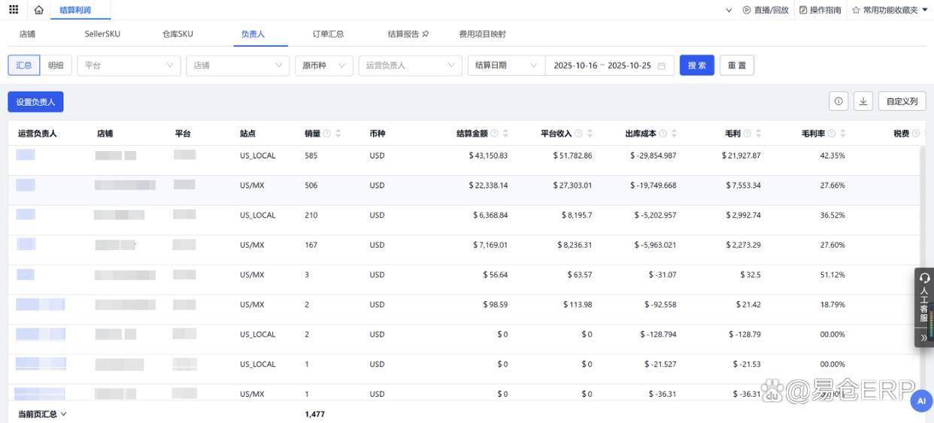Viewport: 934px width, 423px height.
Task: Open the apps grid menu icon
Action: coord(14,10)
